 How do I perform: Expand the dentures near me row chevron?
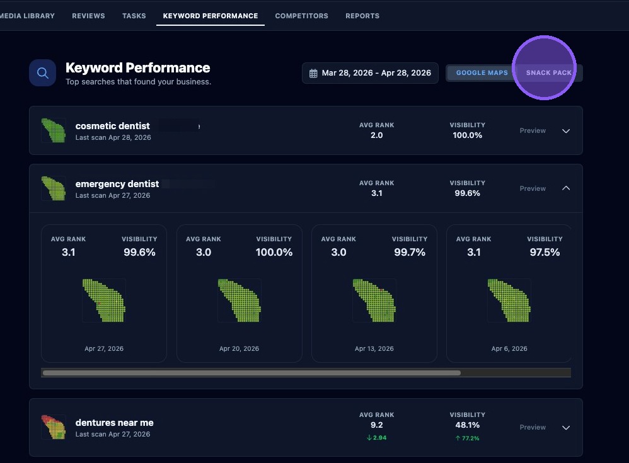tap(565, 428)
